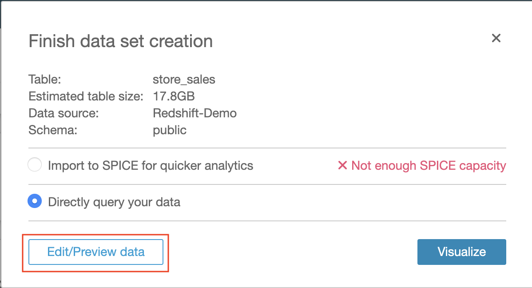Screen dimensions: 532x288
Task: Click the Redshift-Demo data source name
Action: 195,113
